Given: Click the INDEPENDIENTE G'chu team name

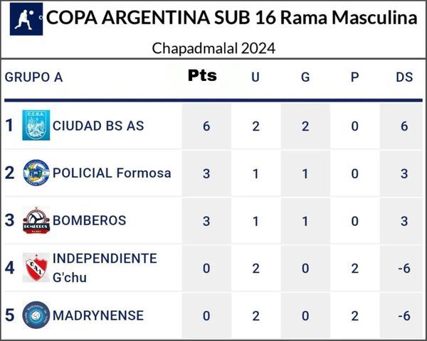Looking at the screenshot, I should [x=105, y=268].
